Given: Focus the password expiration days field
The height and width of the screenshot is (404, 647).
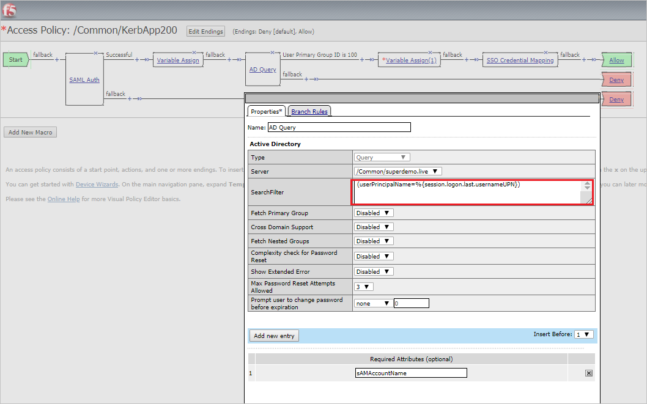Looking at the screenshot, I should (412, 303).
